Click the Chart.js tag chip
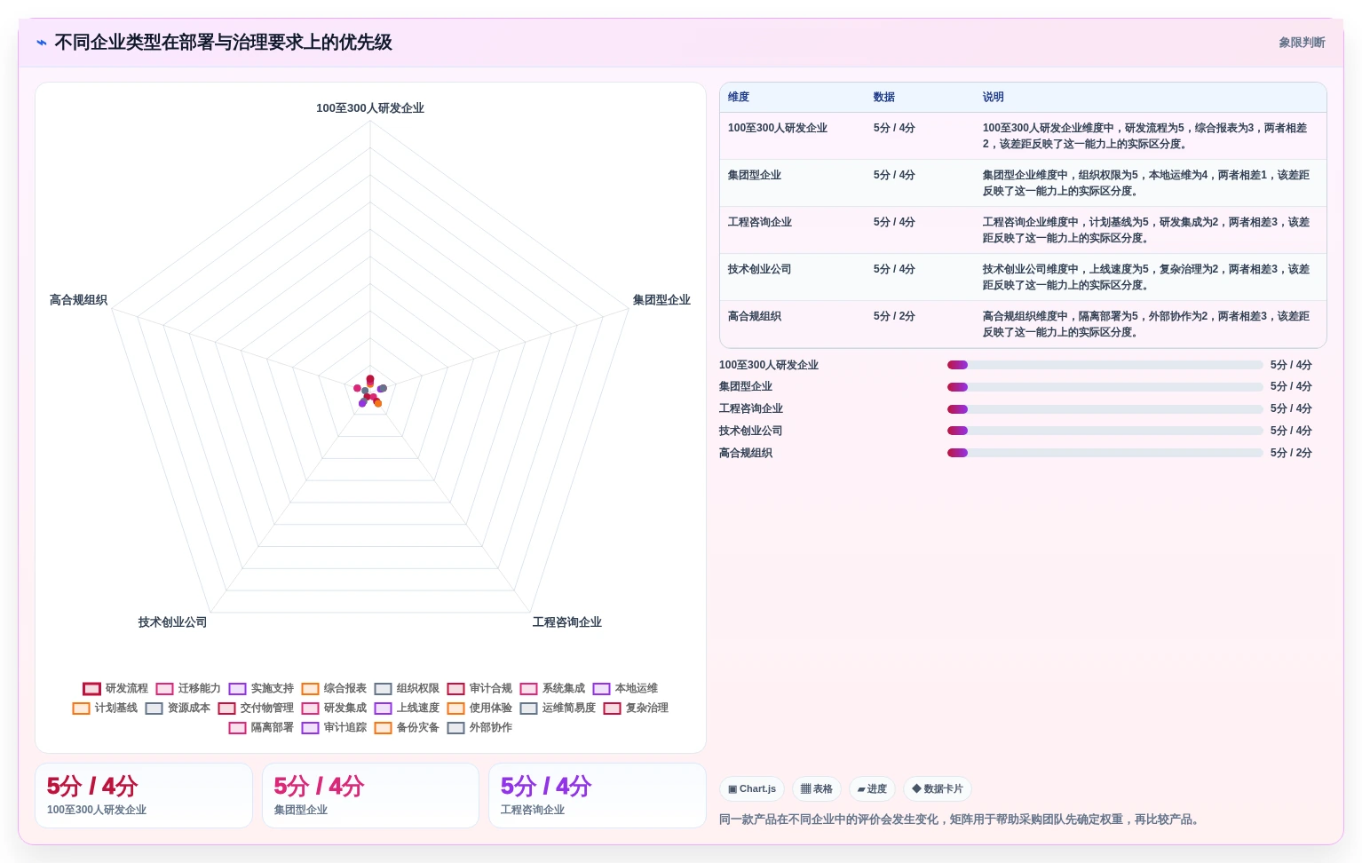 pyautogui.click(x=752, y=788)
